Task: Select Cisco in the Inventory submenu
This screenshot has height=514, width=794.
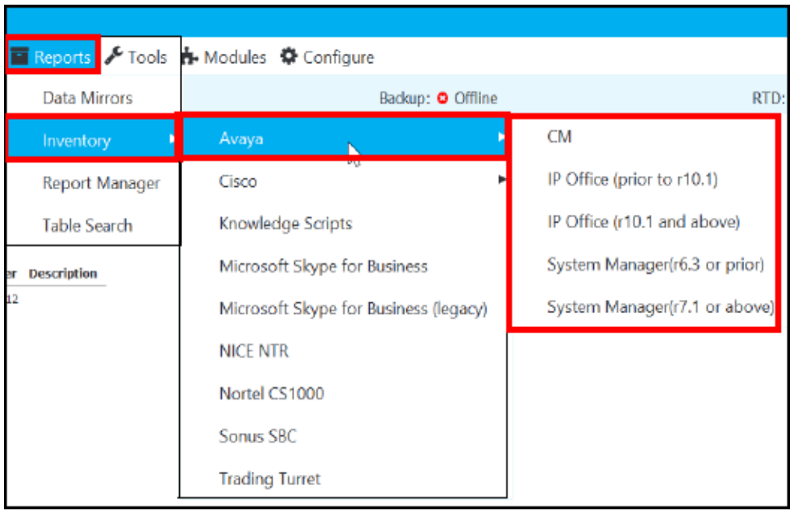Action: pos(343,181)
